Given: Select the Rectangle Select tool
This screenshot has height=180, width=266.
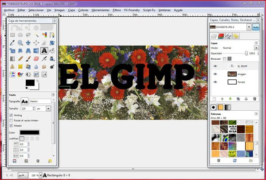Looking at the screenshot, I should tap(12, 35).
